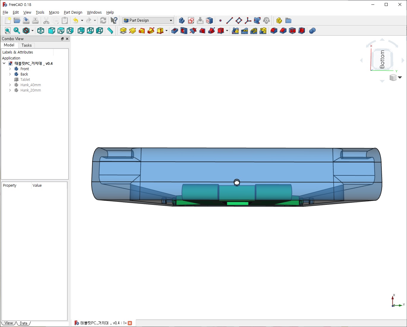Viewport: 407px width, 327px height.
Task: Apply the Fillet tool
Action: tap(274, 31)
